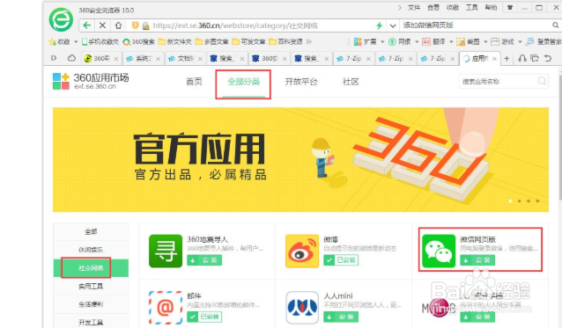This screenshot has width=562, height=328.
Task: Click the green lightning speed mode icon
Action: 379,26
